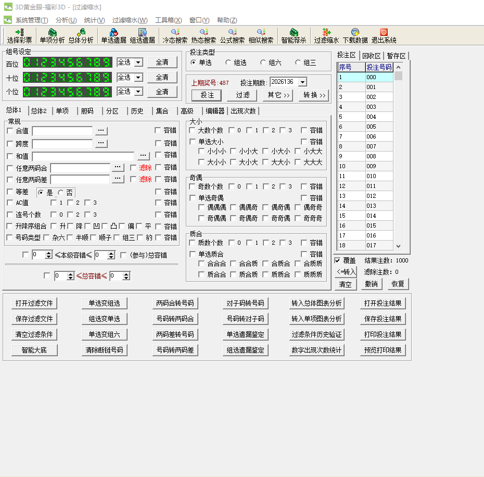This screenshot has height=477, width=484.
Task: Click the 打开过滤文件 button
Action: [34, 304]
